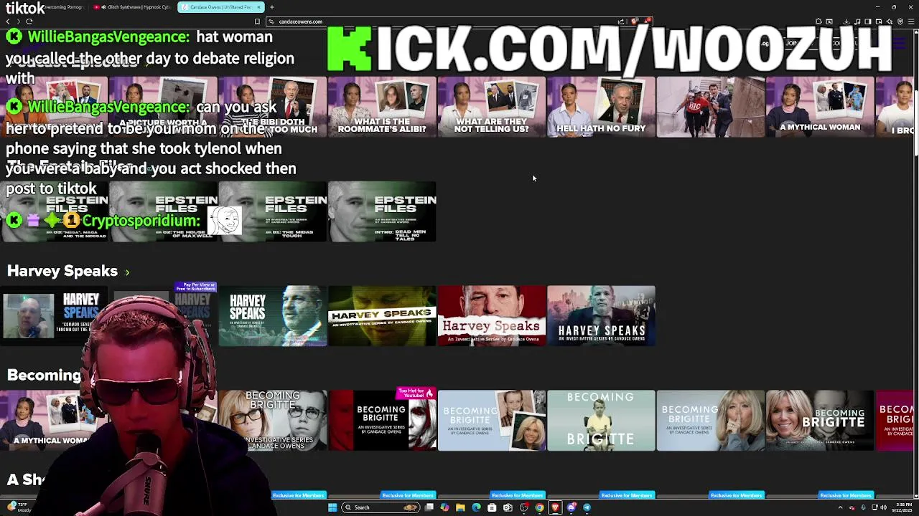
Task: Click the Windows taskbar Search box
Action: [381, 507]
